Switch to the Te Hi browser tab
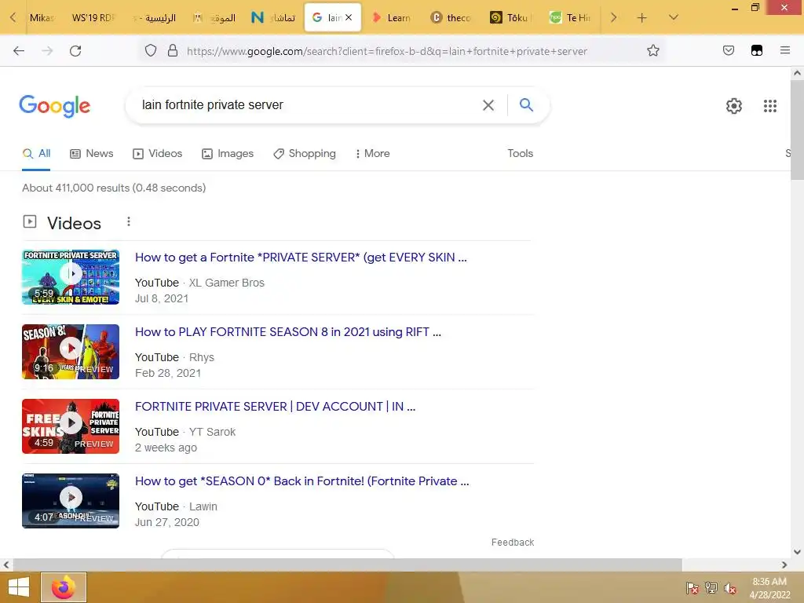804x603 pixels. 571,18
